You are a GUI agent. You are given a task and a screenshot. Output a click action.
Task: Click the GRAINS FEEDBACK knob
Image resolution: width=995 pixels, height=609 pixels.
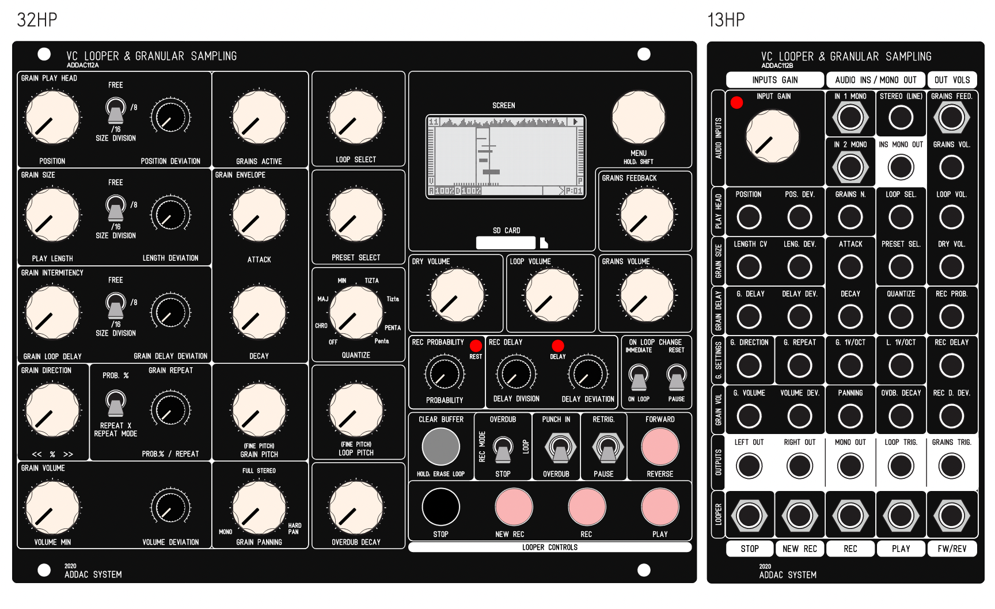(647, 215)
